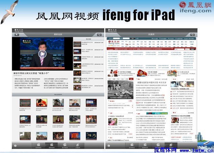This screenshot has width=214, height=153.
Task: Select highlighted latest-video tab in left bottom bar
Action: pyautogui.click(x=52, y=145)
